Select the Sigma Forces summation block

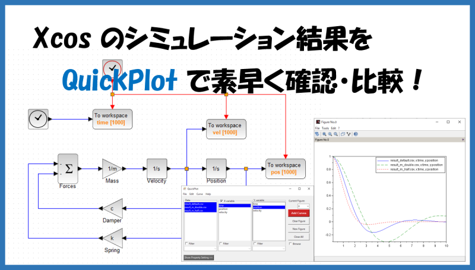pos(68,169)
